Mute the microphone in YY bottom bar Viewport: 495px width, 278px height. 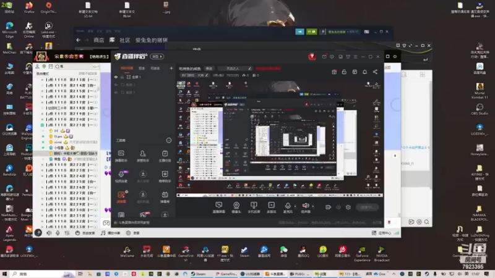(x=58, y=233)
